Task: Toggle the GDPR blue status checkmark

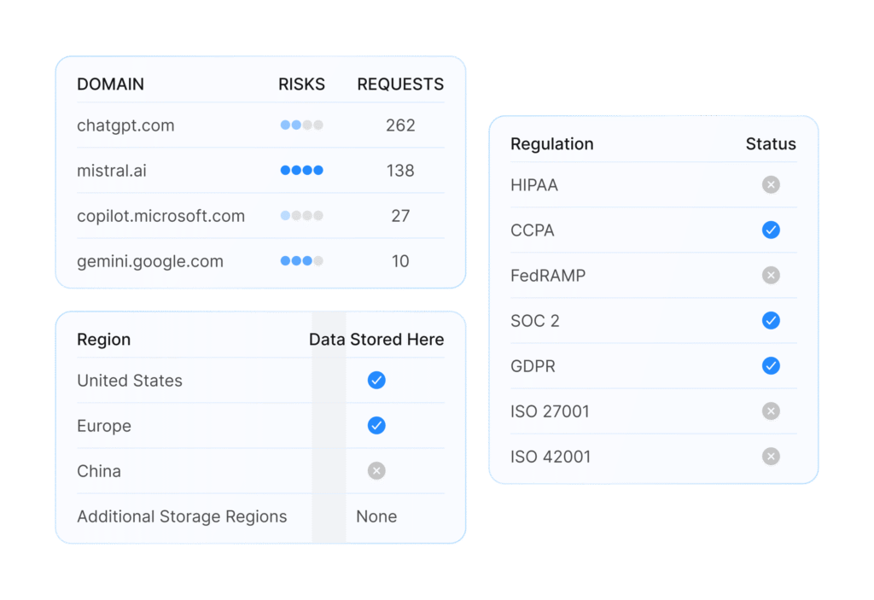Action: pos(771,366)
